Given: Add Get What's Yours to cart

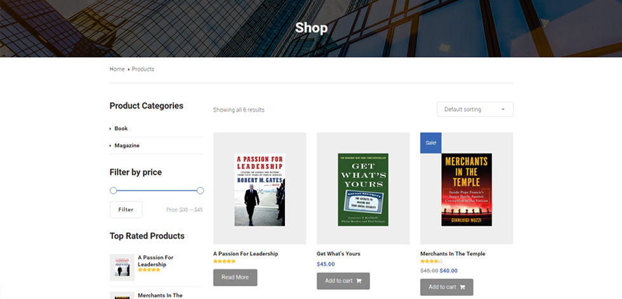Looking at the screenshot, I should [343, 281].
